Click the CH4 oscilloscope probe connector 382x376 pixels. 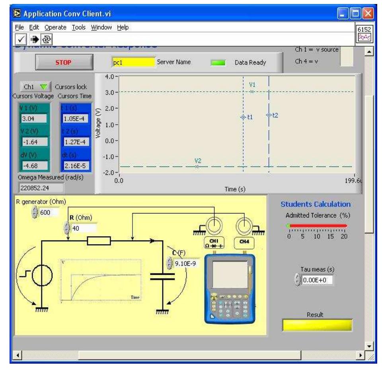[x=244, y=226]
